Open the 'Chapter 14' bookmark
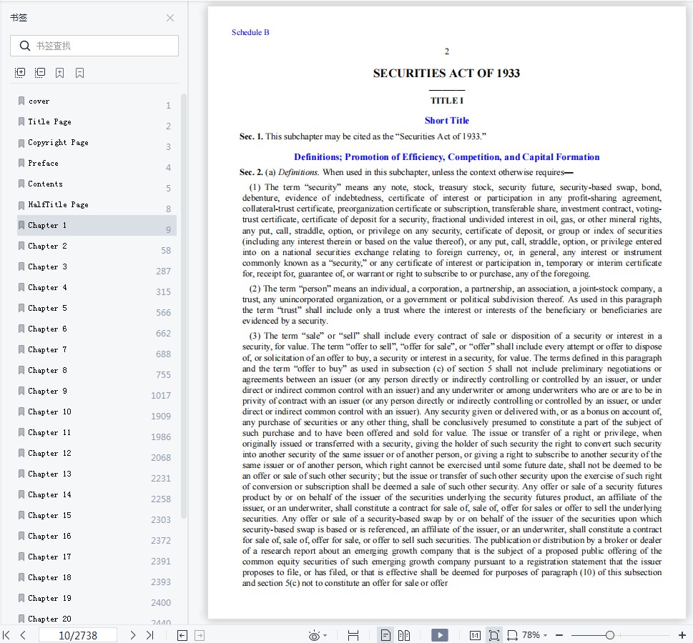The height and width of the screenshot is (643, 693). tap(97, 495)
